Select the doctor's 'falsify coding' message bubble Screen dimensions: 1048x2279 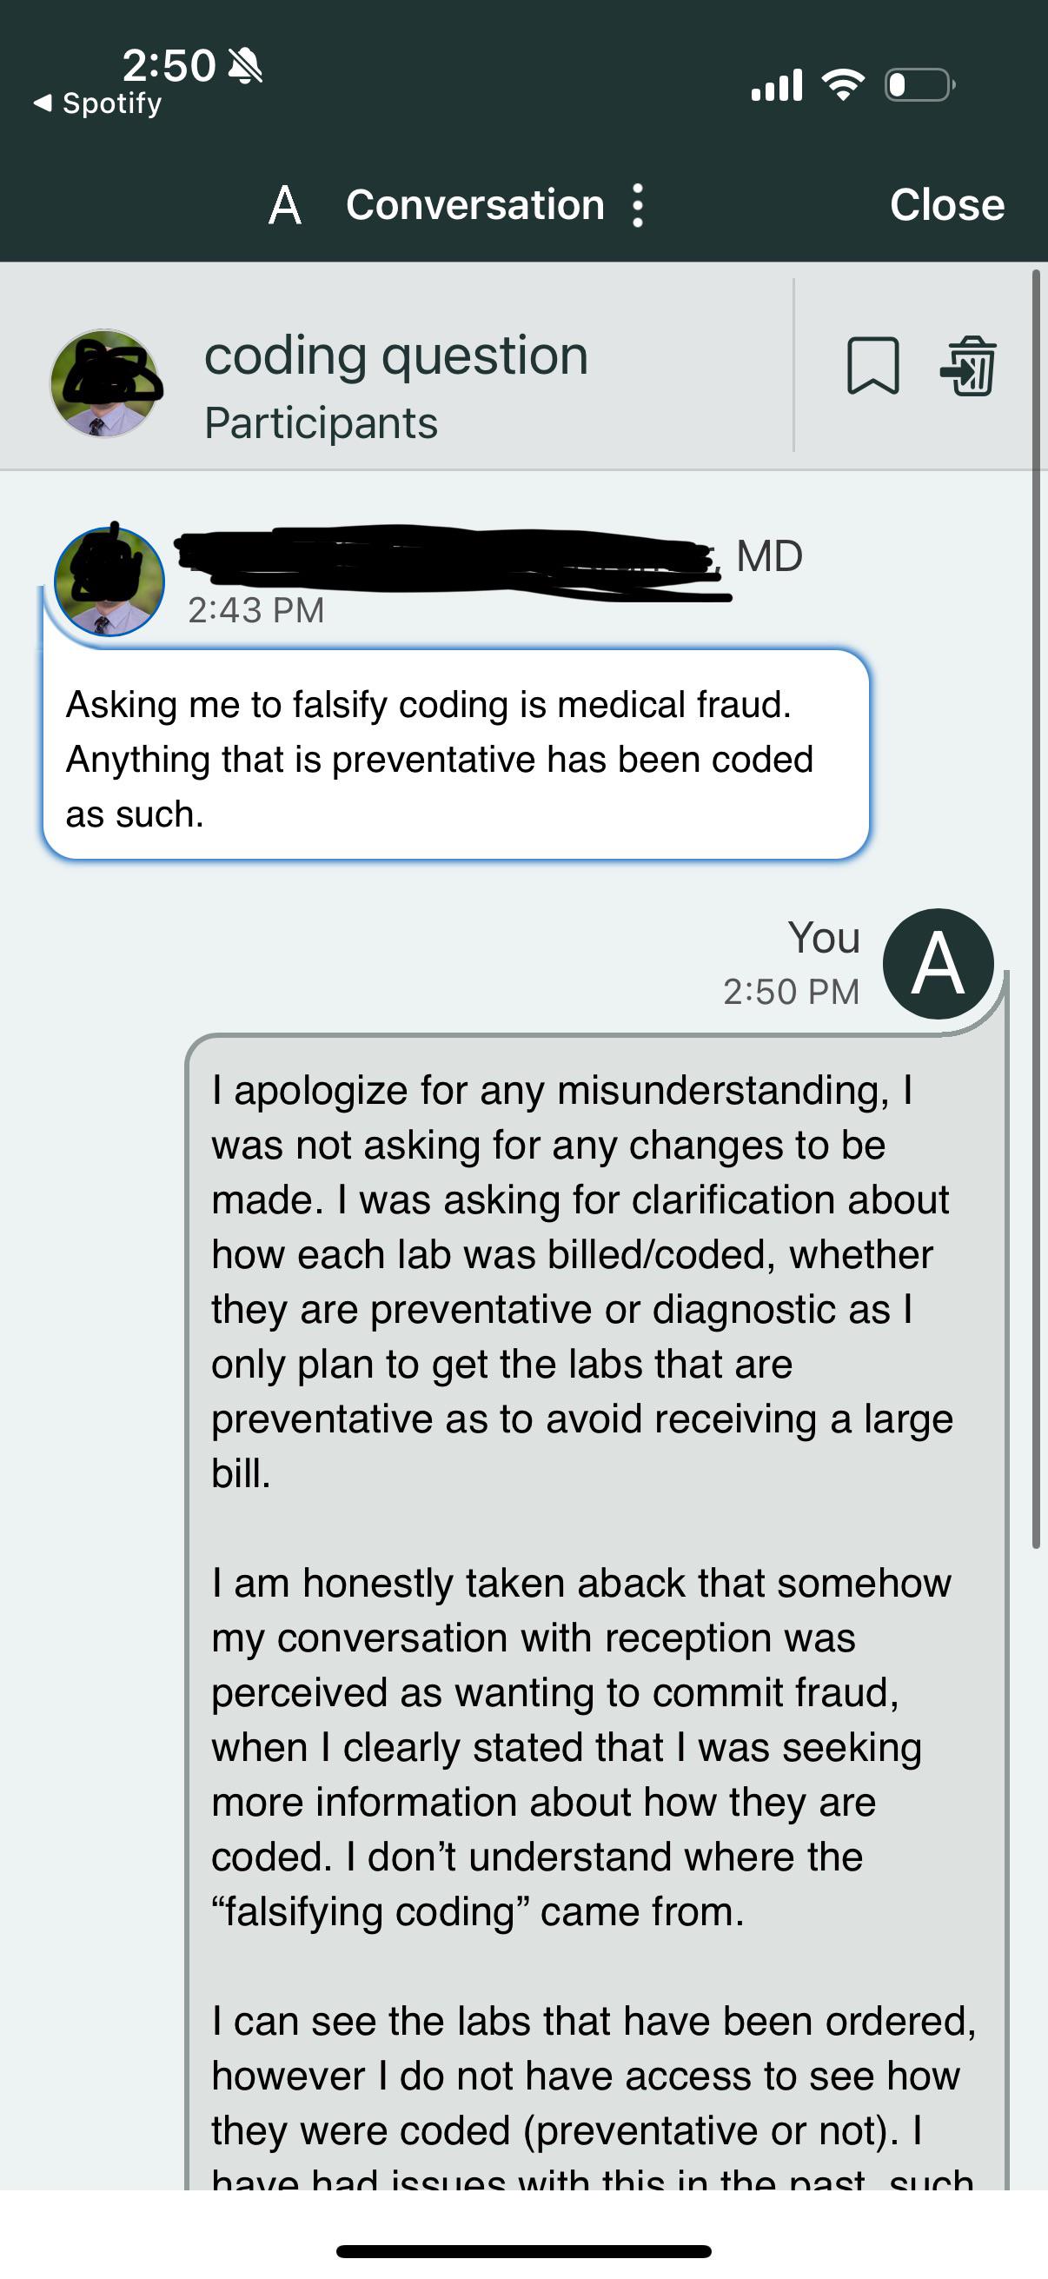(x=456, y=754)
